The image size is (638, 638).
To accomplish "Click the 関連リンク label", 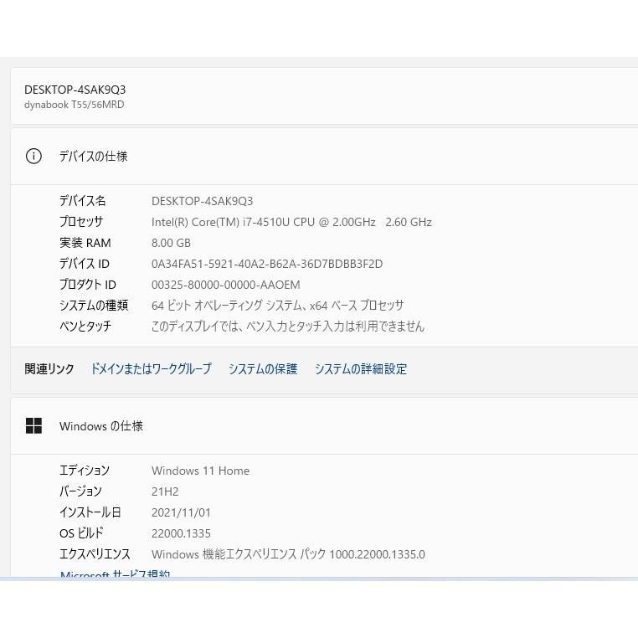I will pos(49,368).
